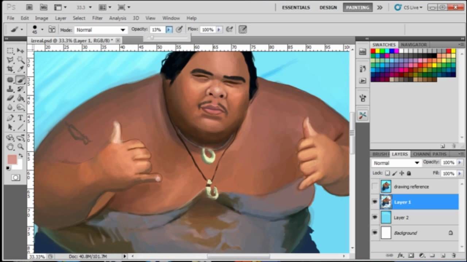This screenshot has height=262, width=467.
Task: Toggle the Brush panel button in options bar
Action: (52, 29)
